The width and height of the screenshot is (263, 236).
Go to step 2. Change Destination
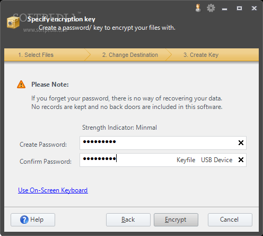[x=130, y=55]
